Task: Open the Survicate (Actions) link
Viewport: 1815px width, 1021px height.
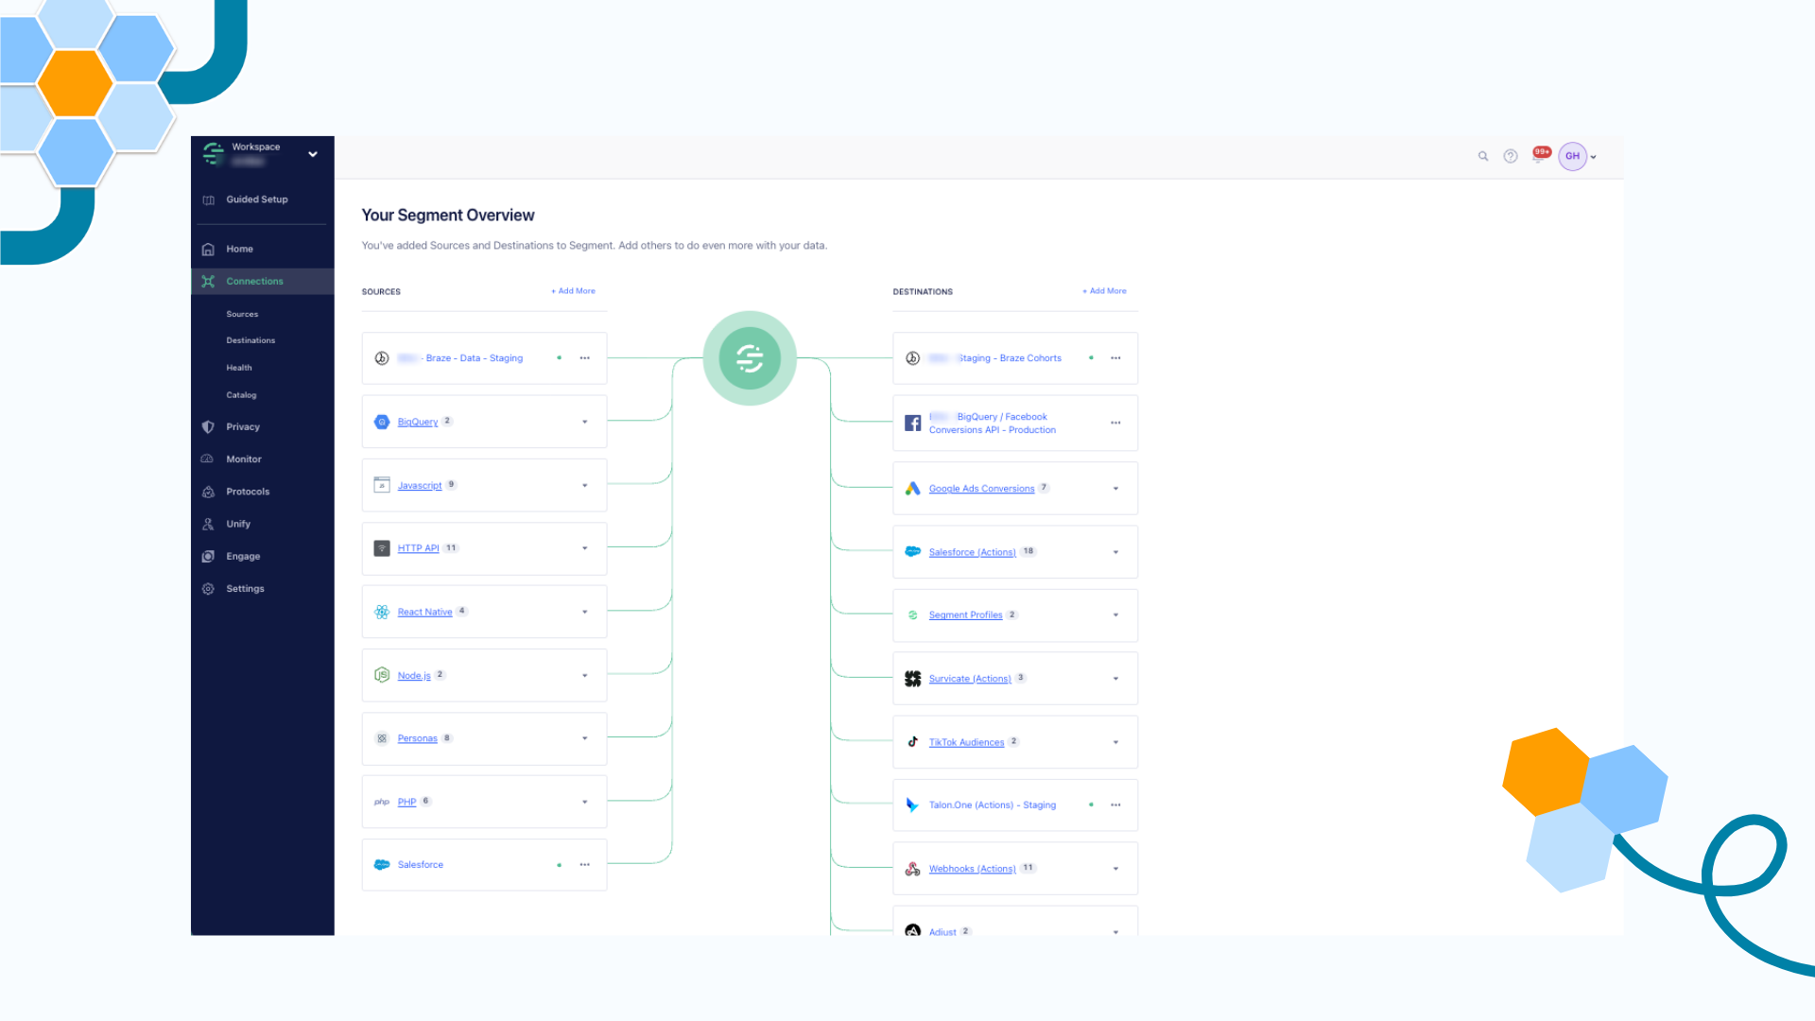Action: pyautogui.click(x=970, y=679)
